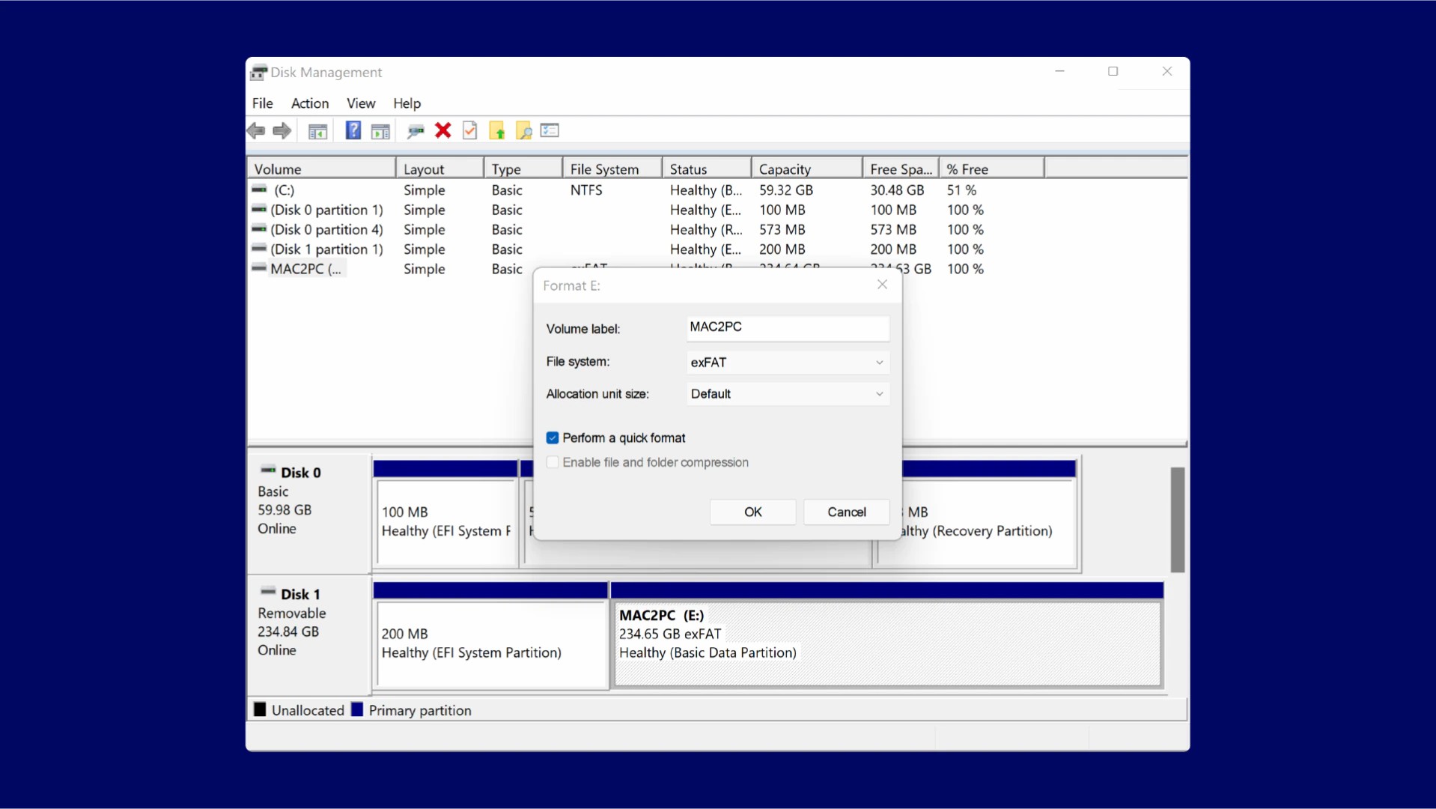Click the red X Delete icon
This screenshot has width=1436, height=809.
pyautogui.click(x=443, y=131)
